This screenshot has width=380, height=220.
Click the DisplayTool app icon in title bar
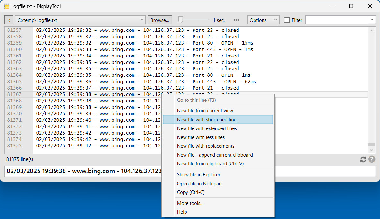[x=6, y=6]
